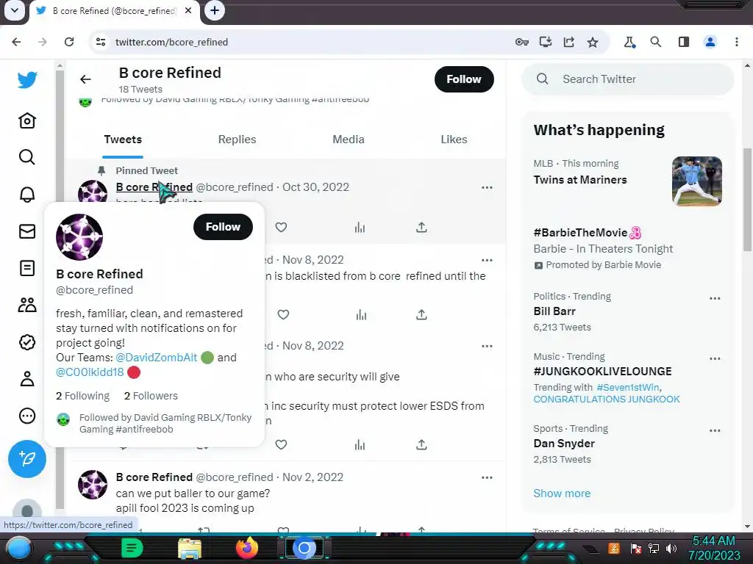The height and width of the screenshot is (564, 753).
Task: Open tab search dropdown arrow
Action: pos(15,10)
